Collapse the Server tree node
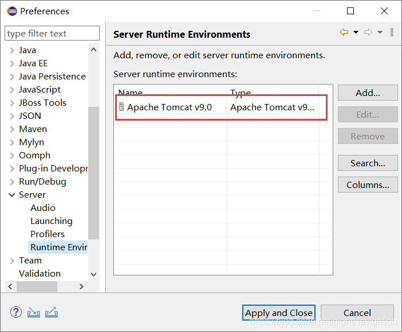The width and height of the screenshot is (402, 332). click(12, 195)
